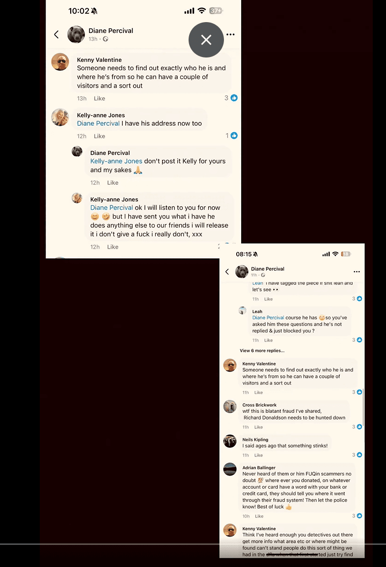Image resolution: width=386 pixels, height=567 pixels.
Task: Click the video progress bar at the bottom
Action: coord(193,544)
